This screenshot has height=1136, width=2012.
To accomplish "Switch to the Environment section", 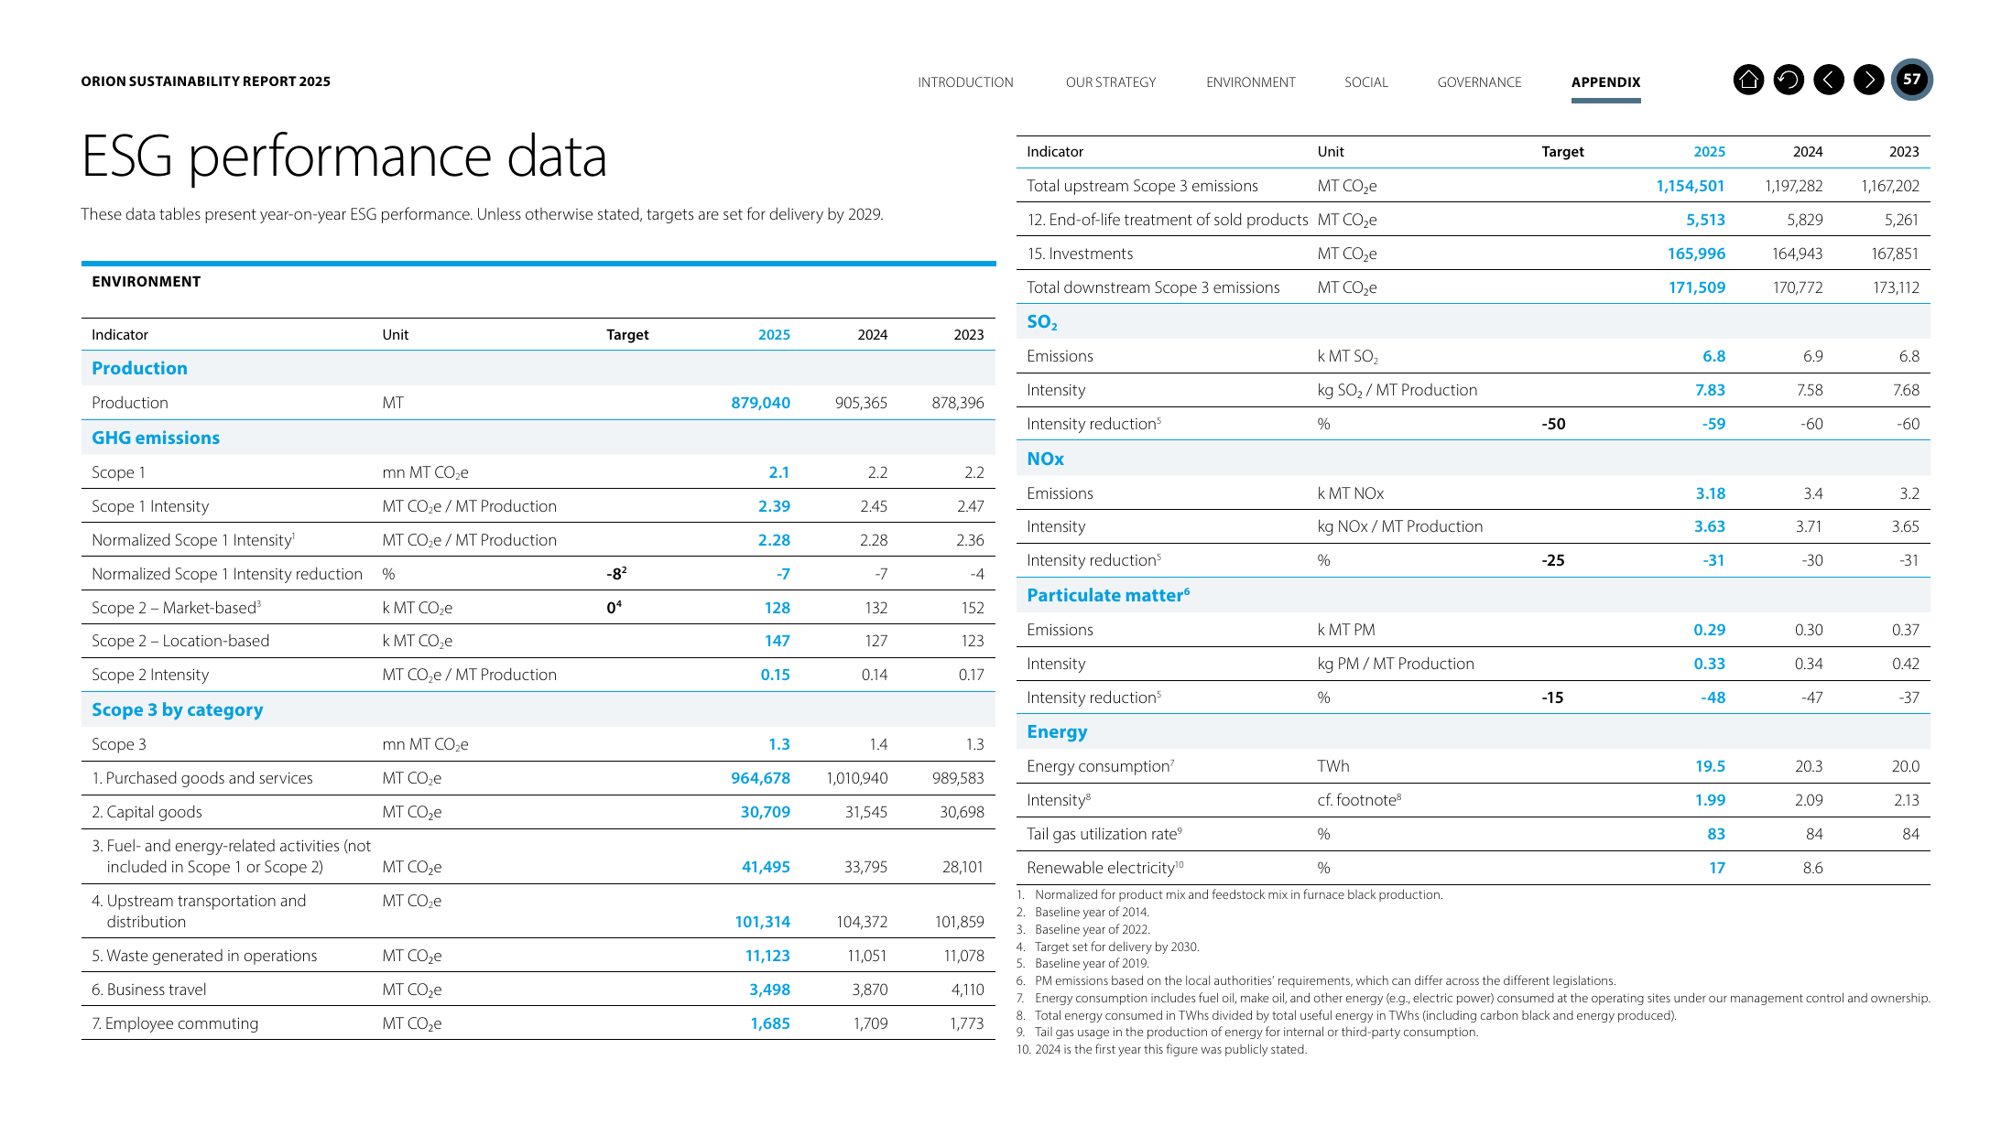I will coord(1251,82).
